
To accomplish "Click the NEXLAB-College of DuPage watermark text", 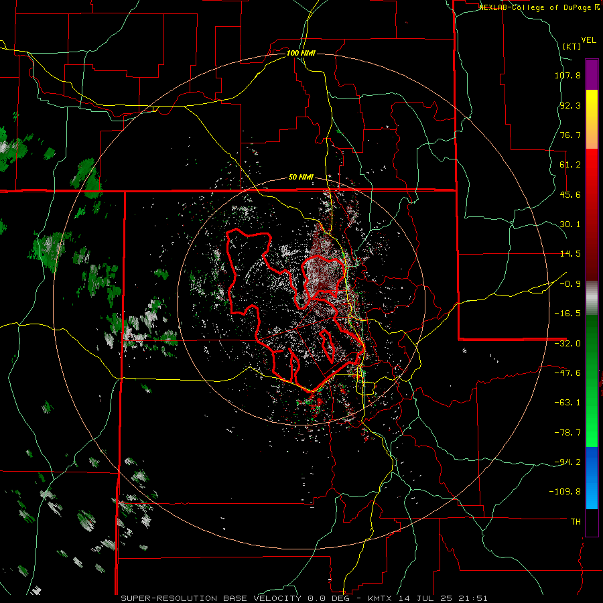I will 539,7.
